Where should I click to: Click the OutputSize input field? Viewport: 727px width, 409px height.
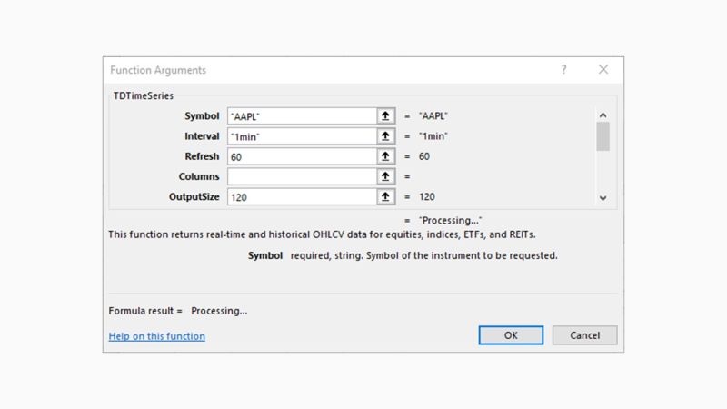302,196
